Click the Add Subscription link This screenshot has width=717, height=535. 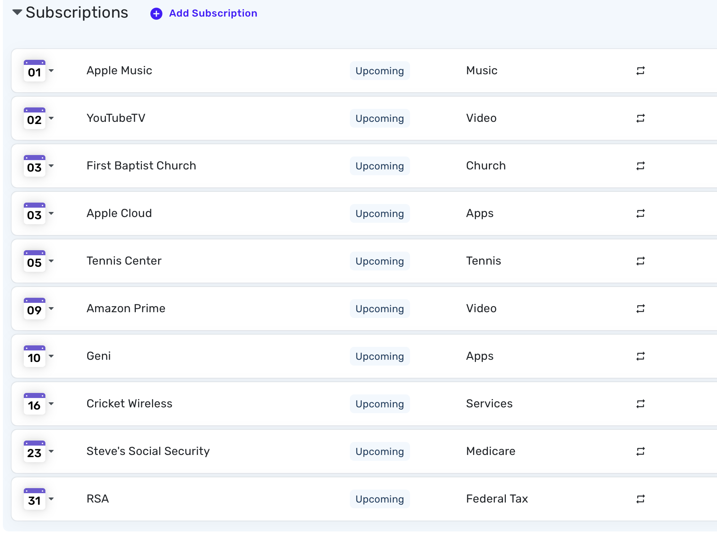pyautogui.click(x=213, y=13)
